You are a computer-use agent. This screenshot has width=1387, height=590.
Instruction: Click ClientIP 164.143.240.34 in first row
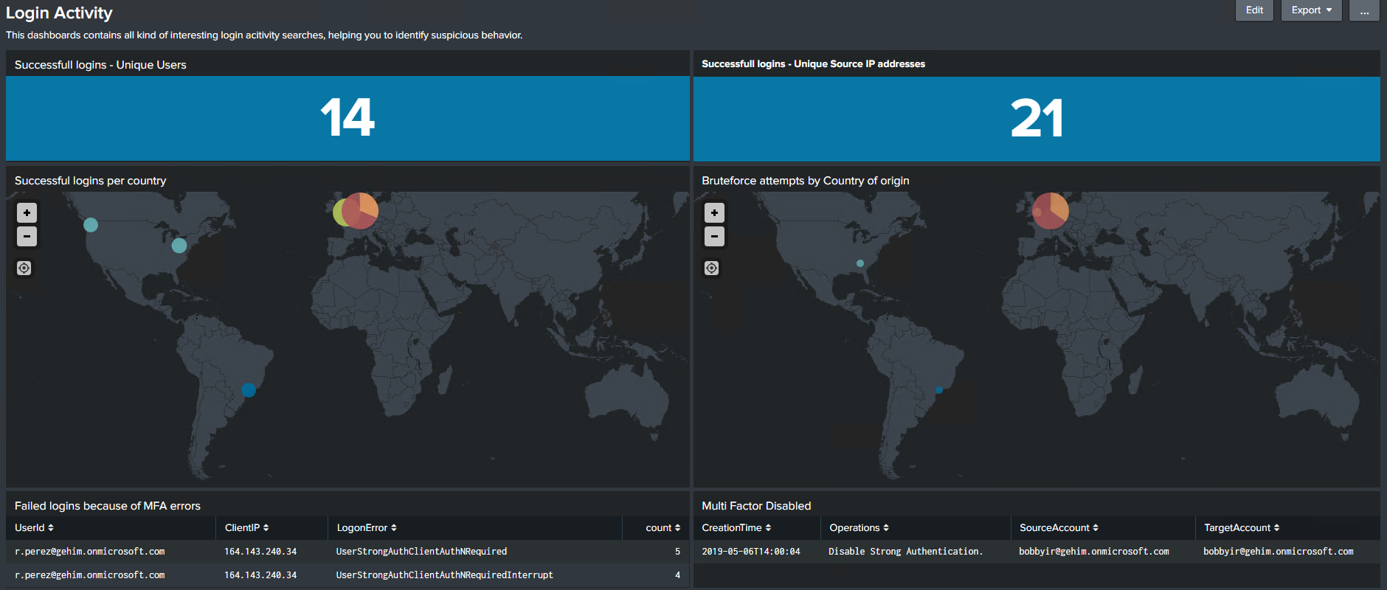click(260, 552)
